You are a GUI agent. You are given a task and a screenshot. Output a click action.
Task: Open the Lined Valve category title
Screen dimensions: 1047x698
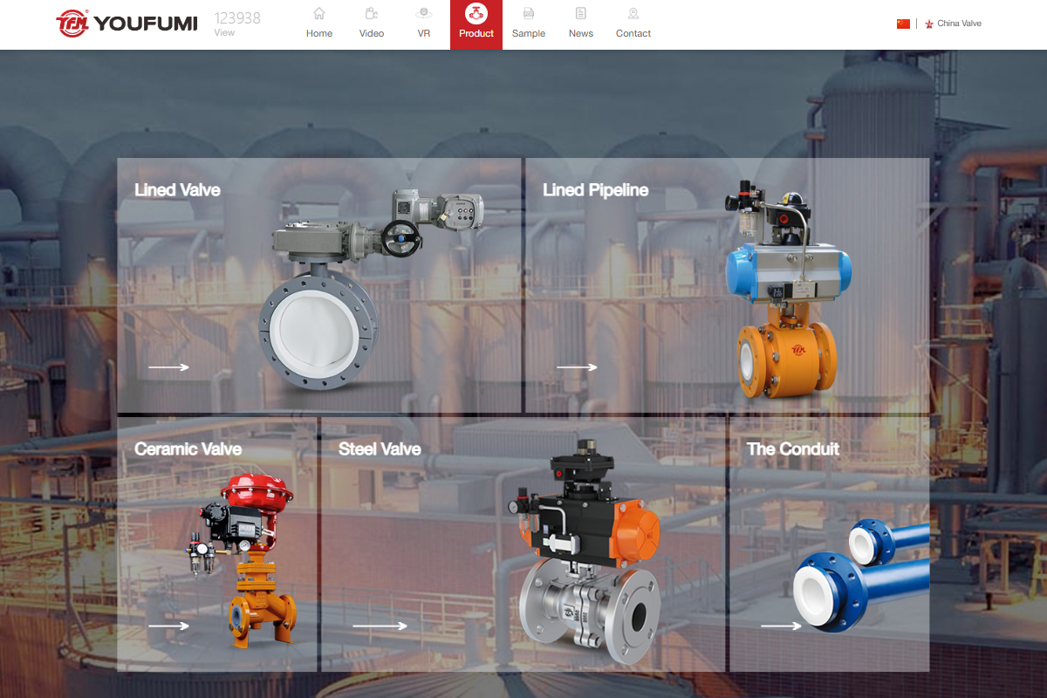pyautogui.click(x=177, y=190)
